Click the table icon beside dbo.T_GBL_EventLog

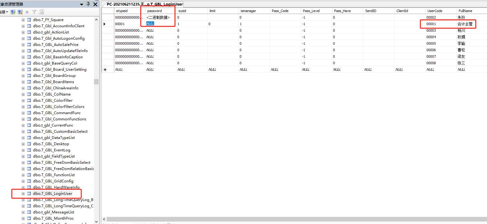[x=29, y=150]
